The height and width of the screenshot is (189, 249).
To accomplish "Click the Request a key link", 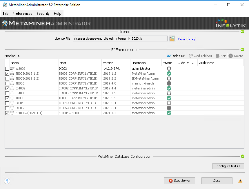I will point(186,39).
